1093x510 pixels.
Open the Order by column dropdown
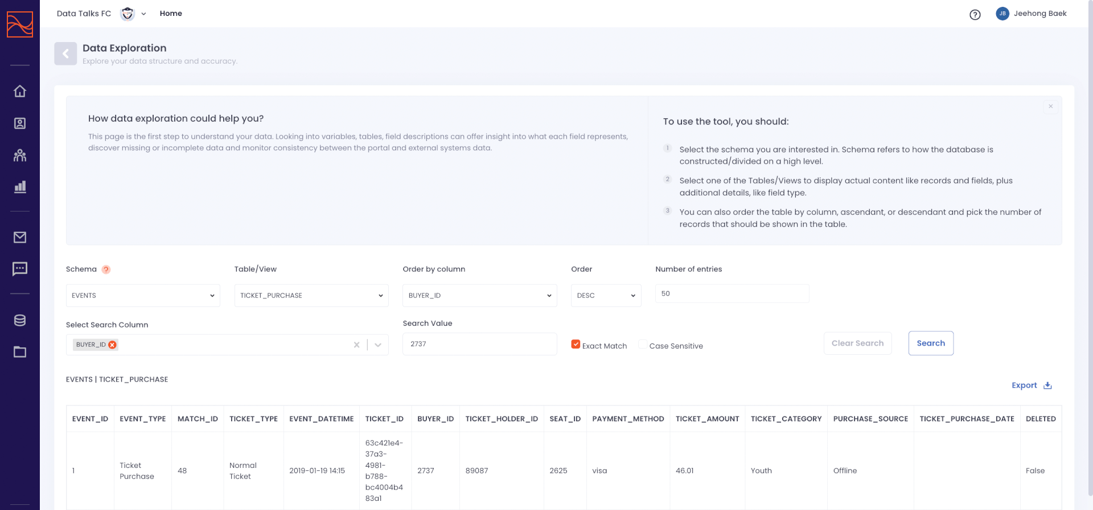point(480,296)
